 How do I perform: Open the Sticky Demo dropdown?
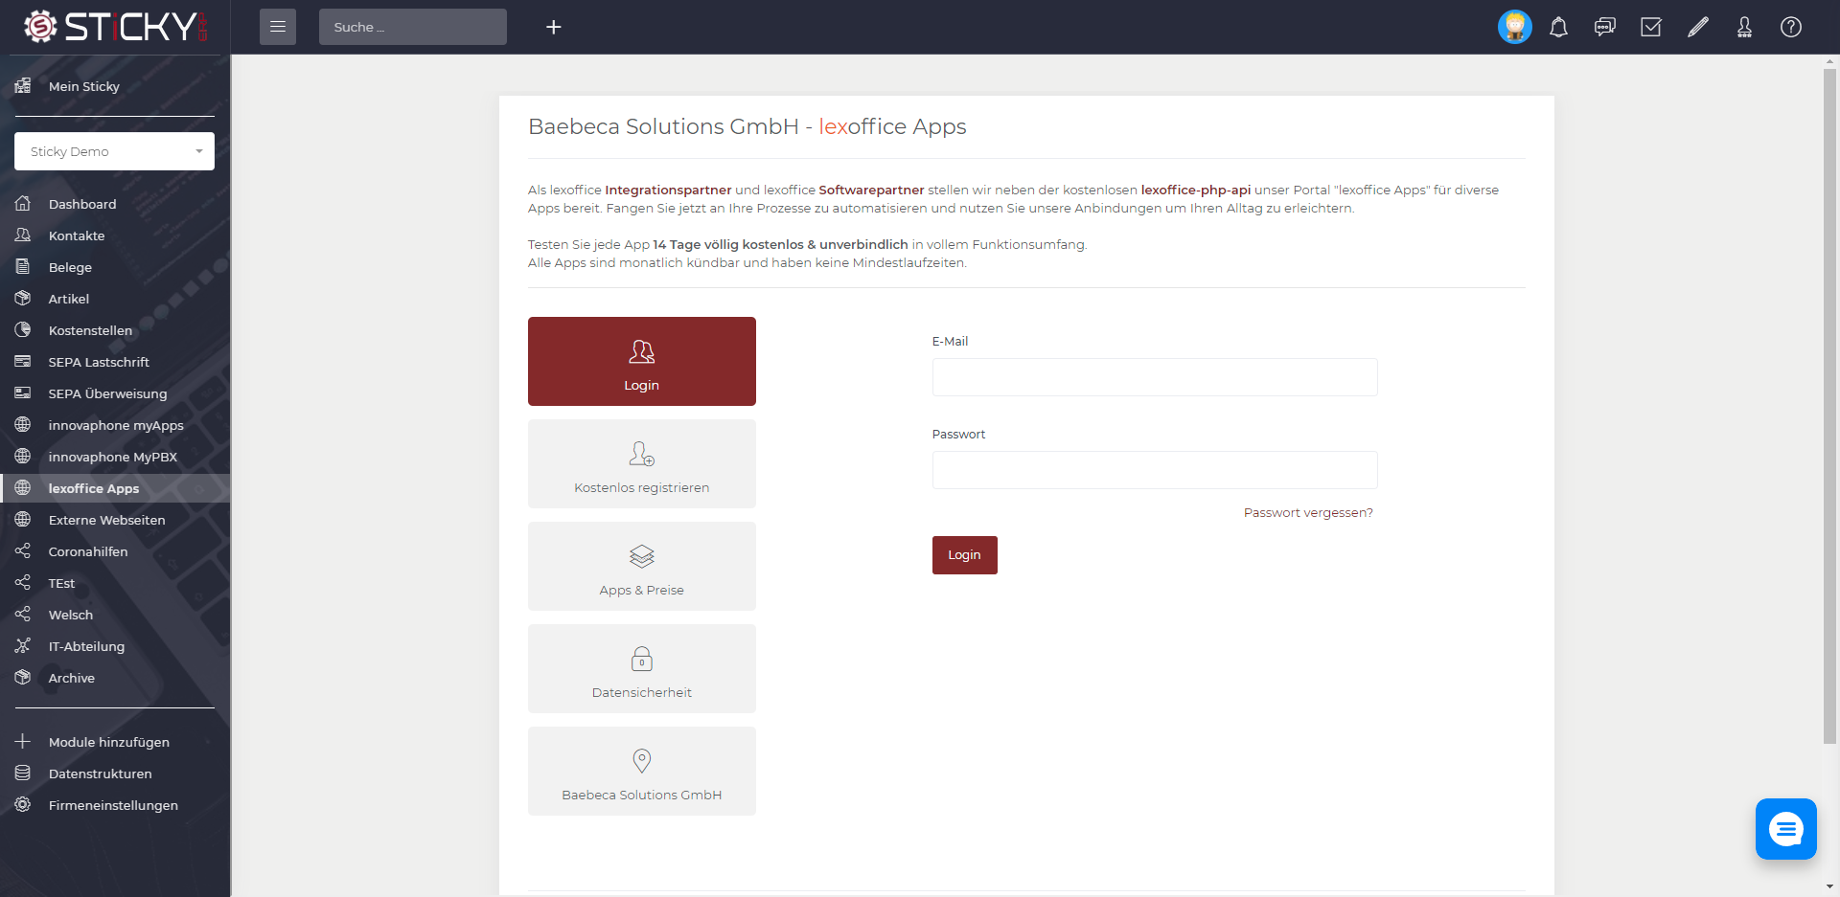(x=114, y=151)
